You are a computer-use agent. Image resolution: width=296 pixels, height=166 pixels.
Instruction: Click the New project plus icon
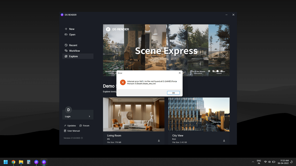click(66, 29)
